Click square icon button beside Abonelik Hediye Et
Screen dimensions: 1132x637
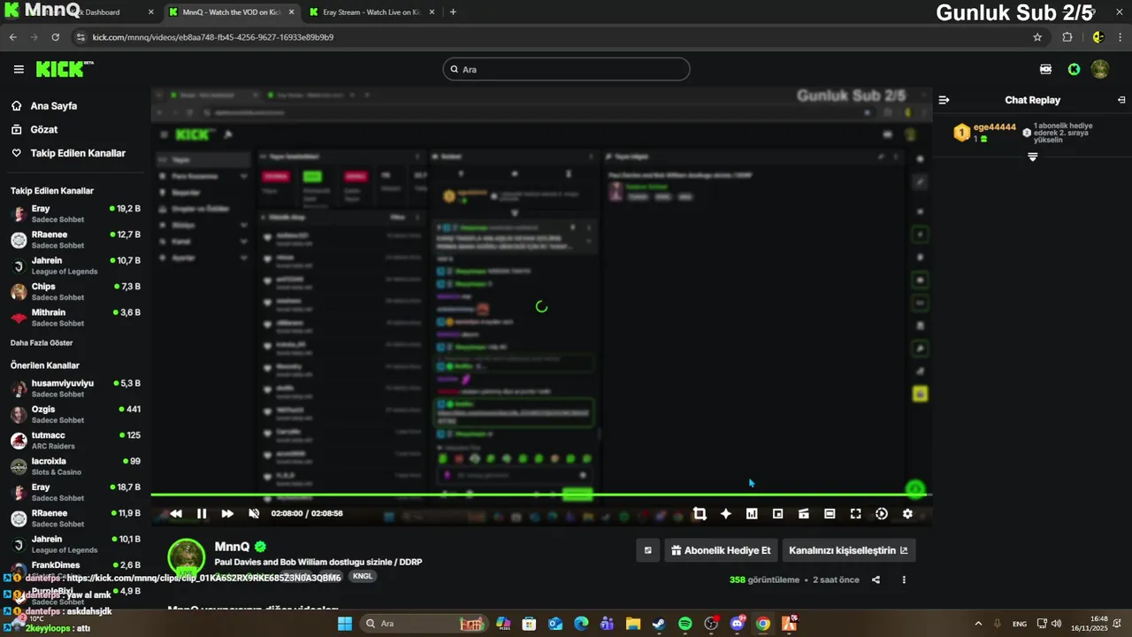pos(647,550)
